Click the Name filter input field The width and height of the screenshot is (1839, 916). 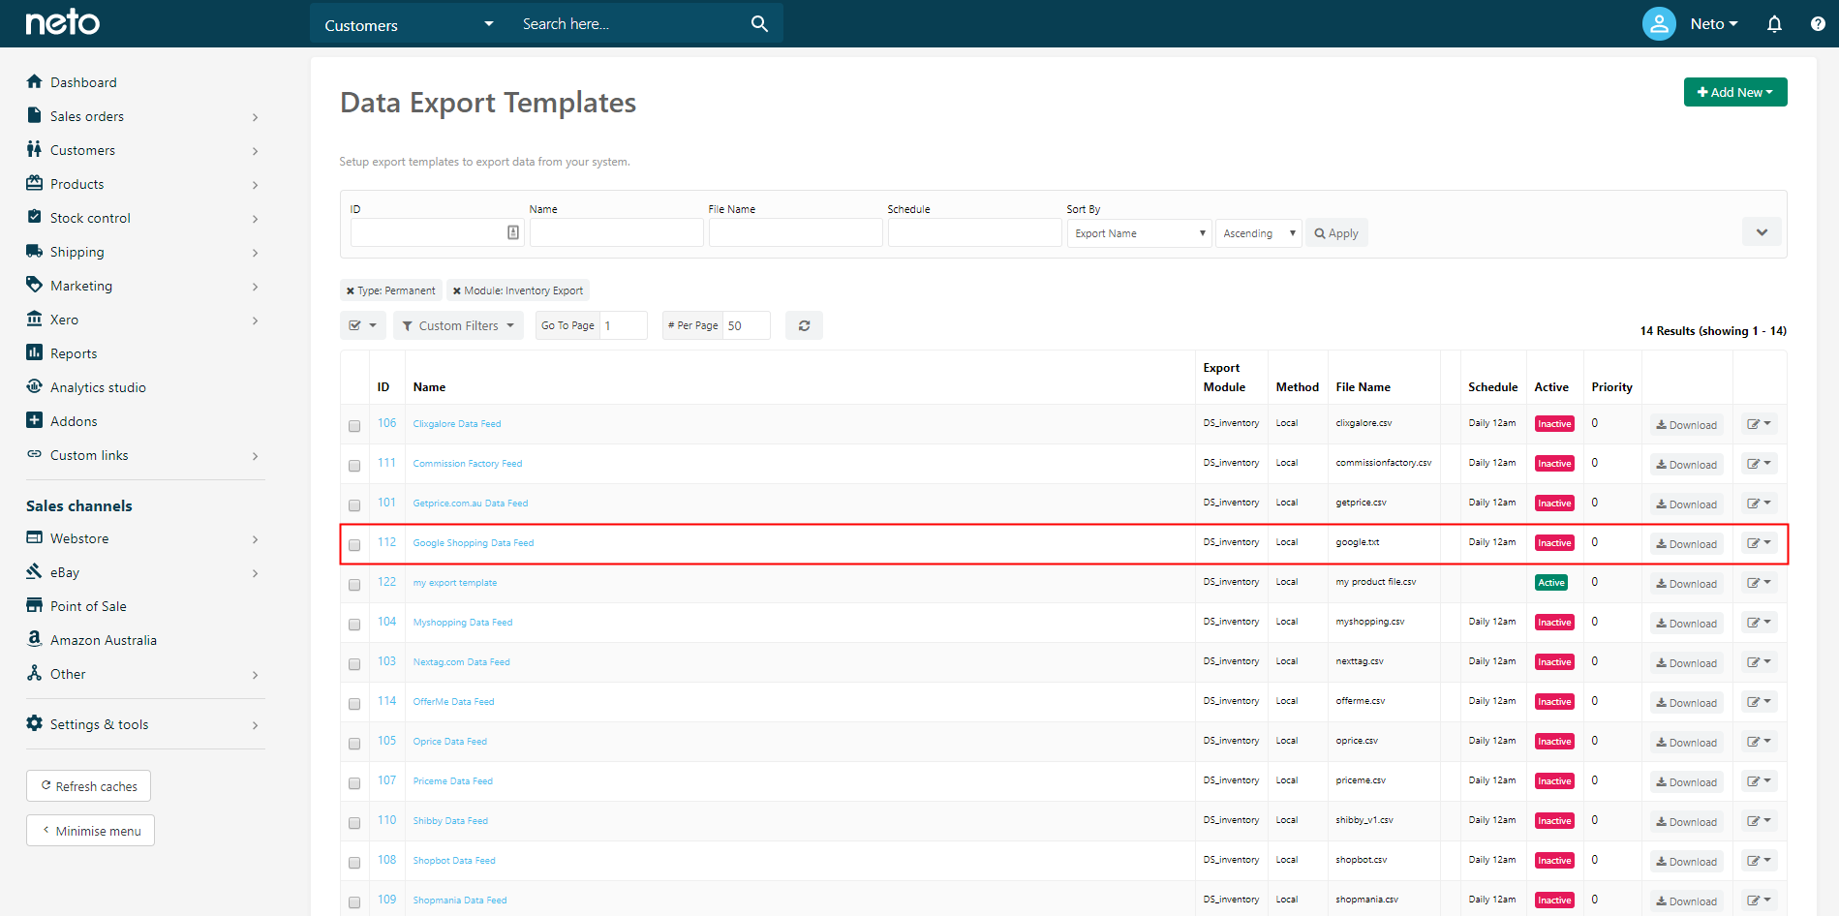click(x=616, y=232)
